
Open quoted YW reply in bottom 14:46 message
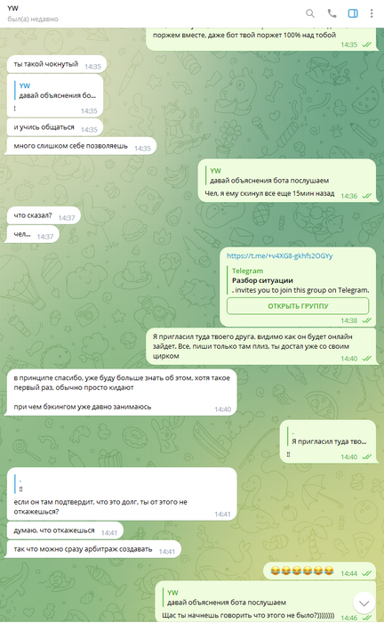(227, 597)
